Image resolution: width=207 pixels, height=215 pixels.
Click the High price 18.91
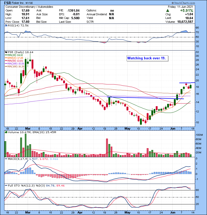[x=25, y=14]
